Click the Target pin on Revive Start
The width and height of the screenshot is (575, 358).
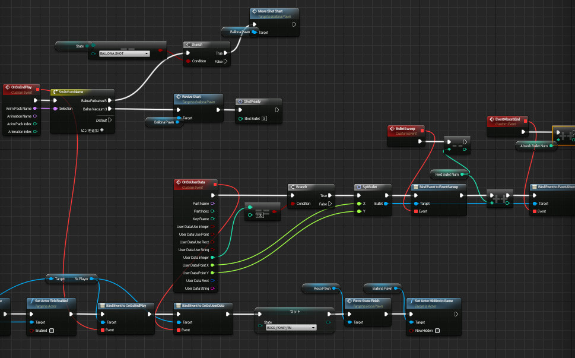[x=179, y=118]
